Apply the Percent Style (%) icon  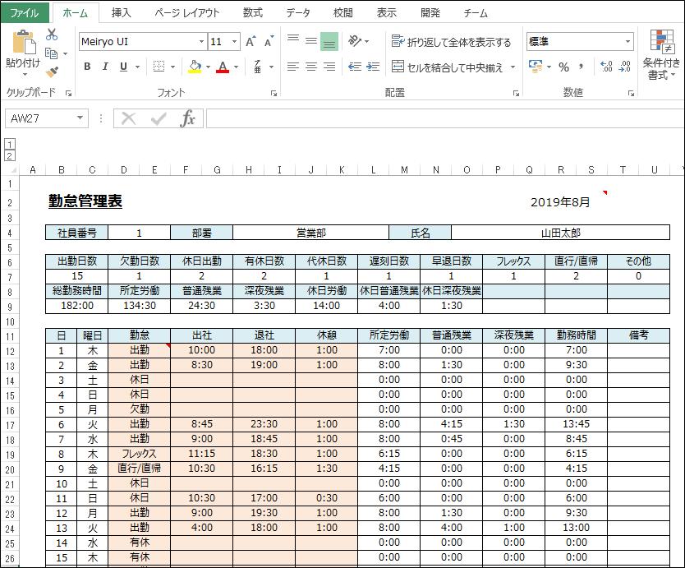coord(563,66)
